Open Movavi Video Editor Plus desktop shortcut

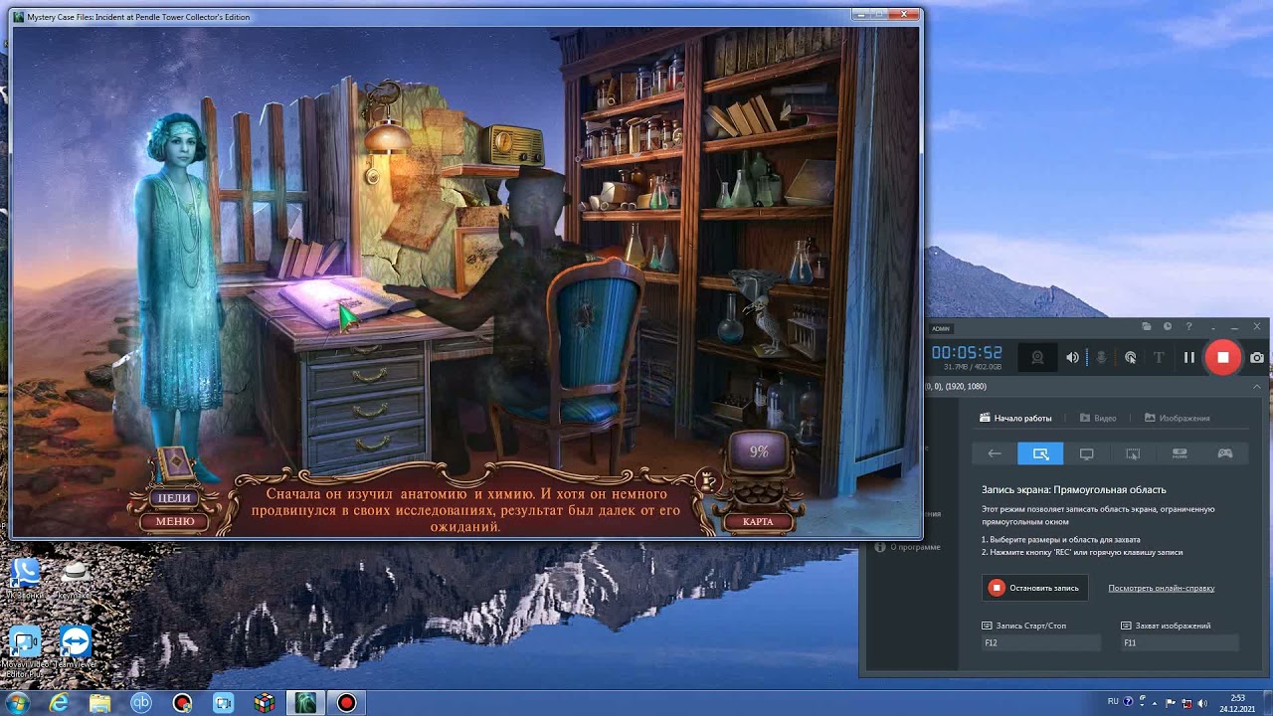coord(25,651)
